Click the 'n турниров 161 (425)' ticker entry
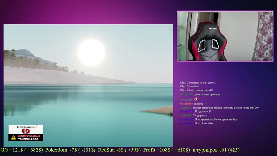 pyautogui.click(x=216, y=150)
